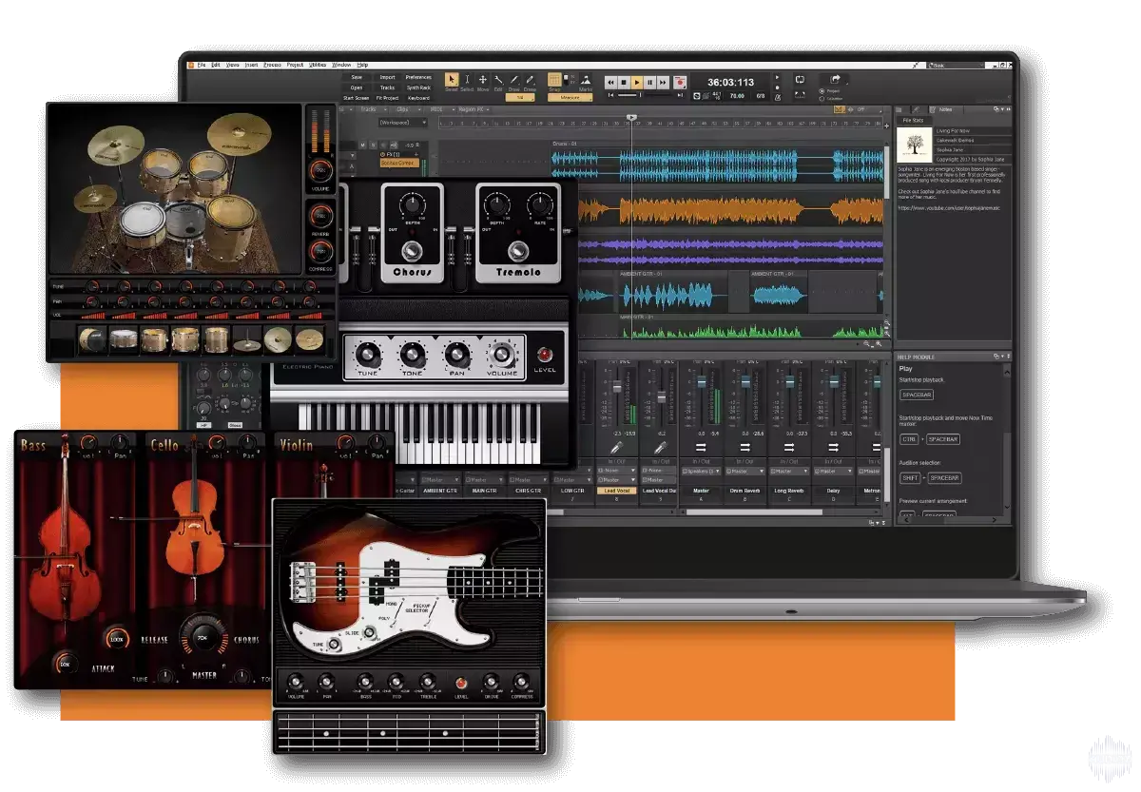1141x792 pixels.
Task: Select the Project radio button
Action: click(x=822, y=91)
